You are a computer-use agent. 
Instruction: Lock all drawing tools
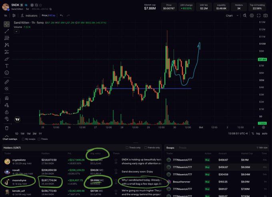coord(7,112)
